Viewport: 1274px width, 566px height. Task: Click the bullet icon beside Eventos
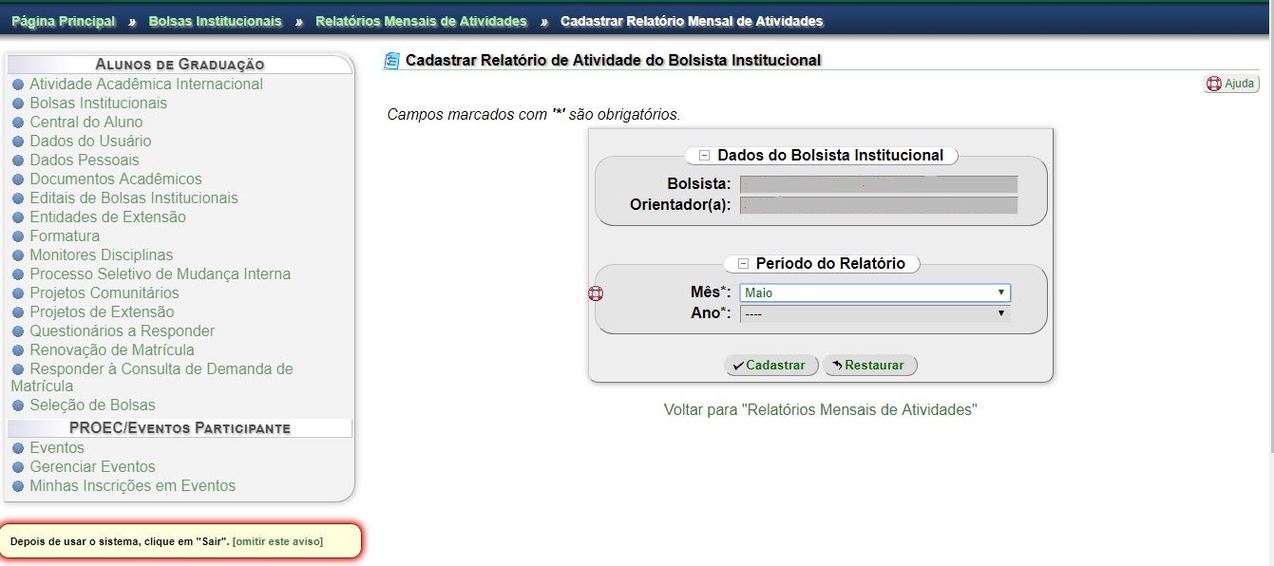click(18, 448)
